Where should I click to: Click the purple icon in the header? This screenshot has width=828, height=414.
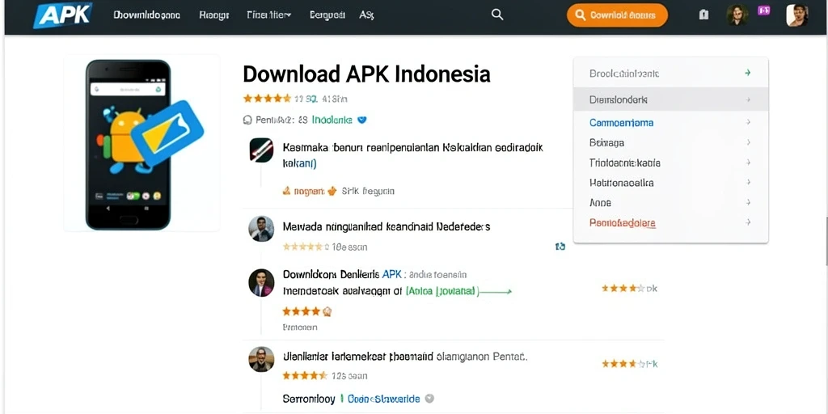click(763, 11)
